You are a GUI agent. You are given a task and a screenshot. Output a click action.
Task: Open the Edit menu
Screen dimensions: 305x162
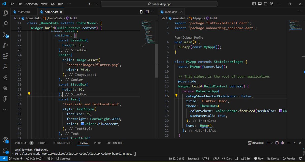pos(20,4)
